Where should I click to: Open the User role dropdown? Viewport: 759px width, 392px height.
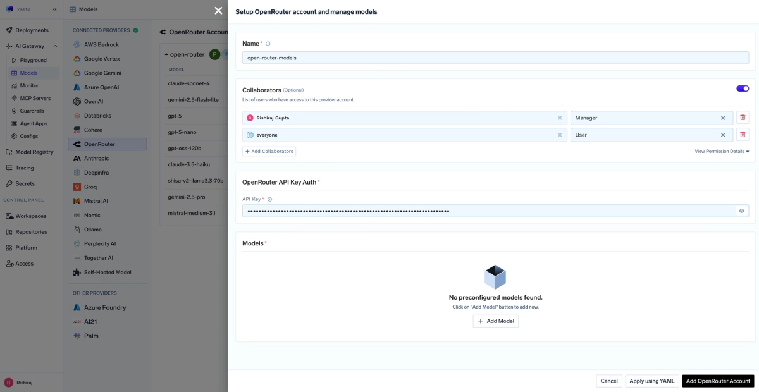651,135
